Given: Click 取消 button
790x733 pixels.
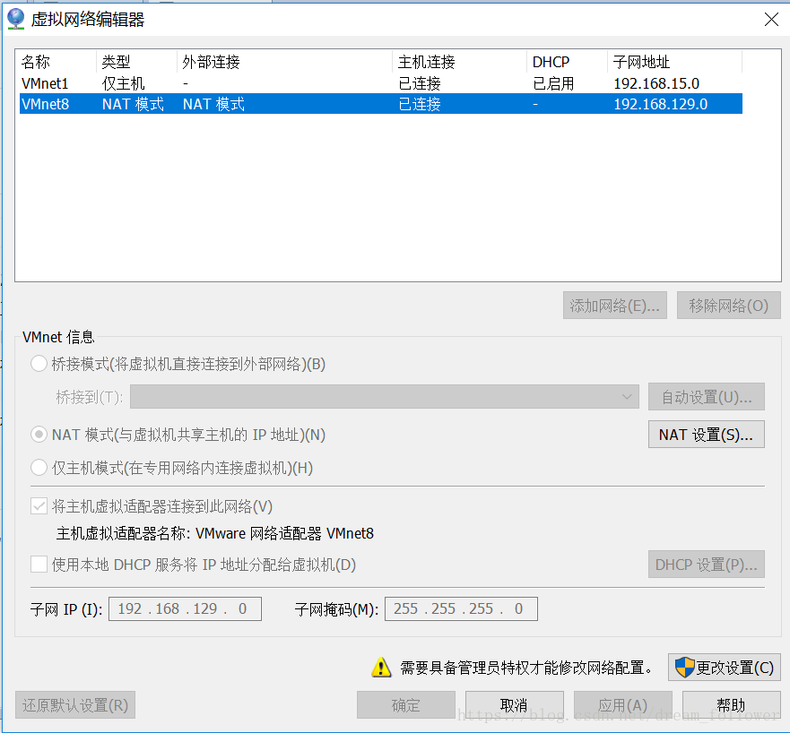Looking at the screenshot, I should coord(514,705).
